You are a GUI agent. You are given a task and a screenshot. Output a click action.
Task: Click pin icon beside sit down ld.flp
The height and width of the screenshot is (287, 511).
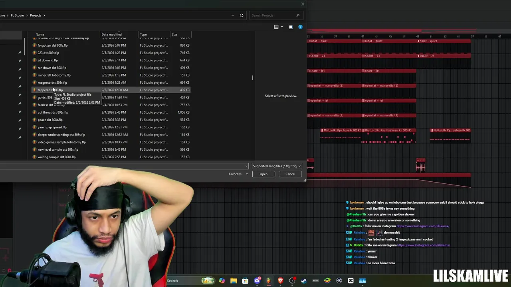[20, 61]
